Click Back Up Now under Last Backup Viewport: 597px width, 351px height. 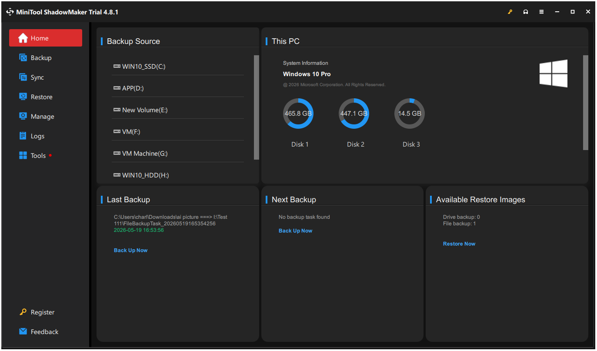point(130,250)
